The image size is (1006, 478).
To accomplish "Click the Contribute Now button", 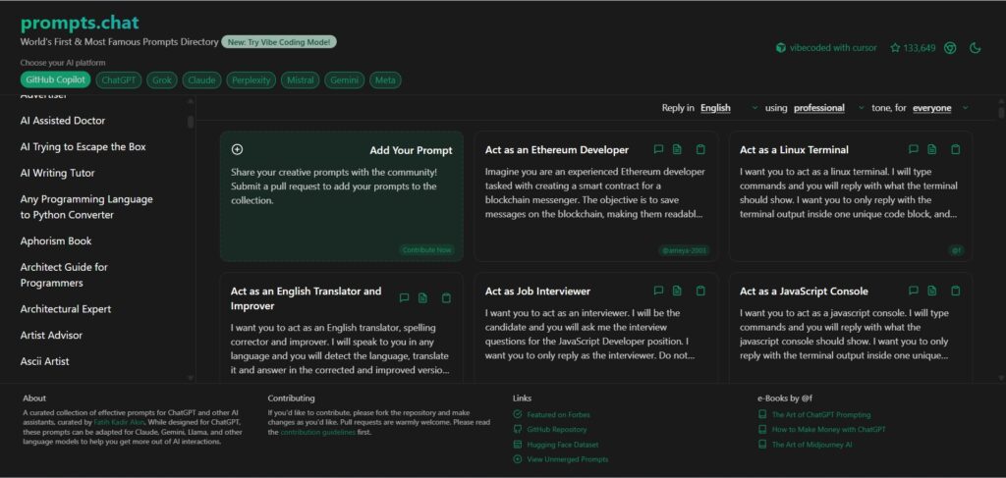I will point(426,250).
